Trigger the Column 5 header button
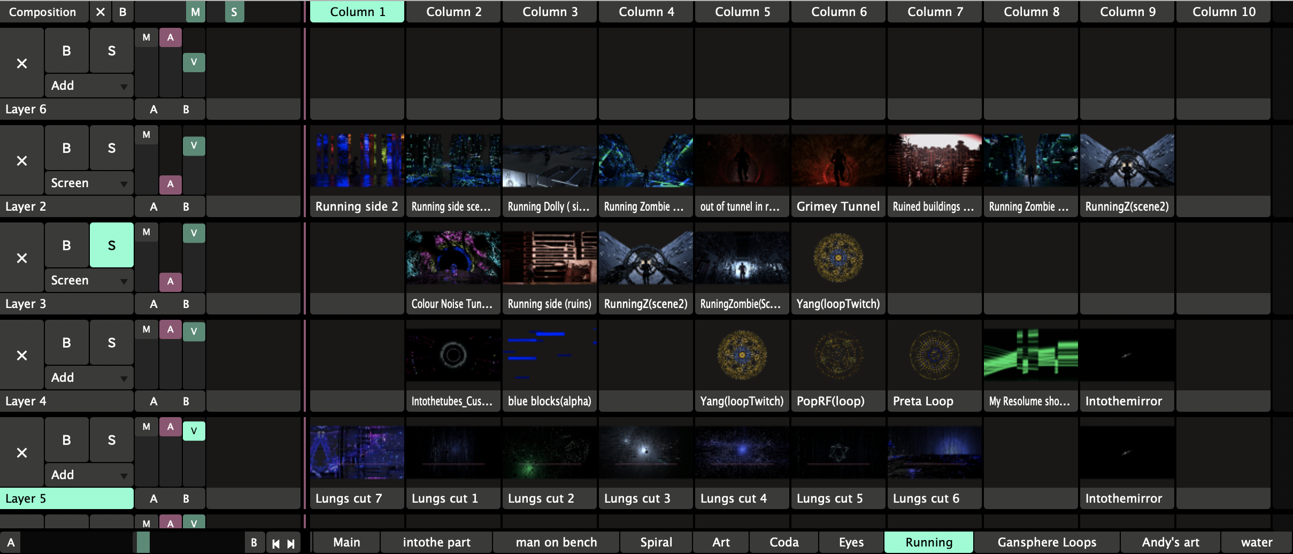 (742, 12)
